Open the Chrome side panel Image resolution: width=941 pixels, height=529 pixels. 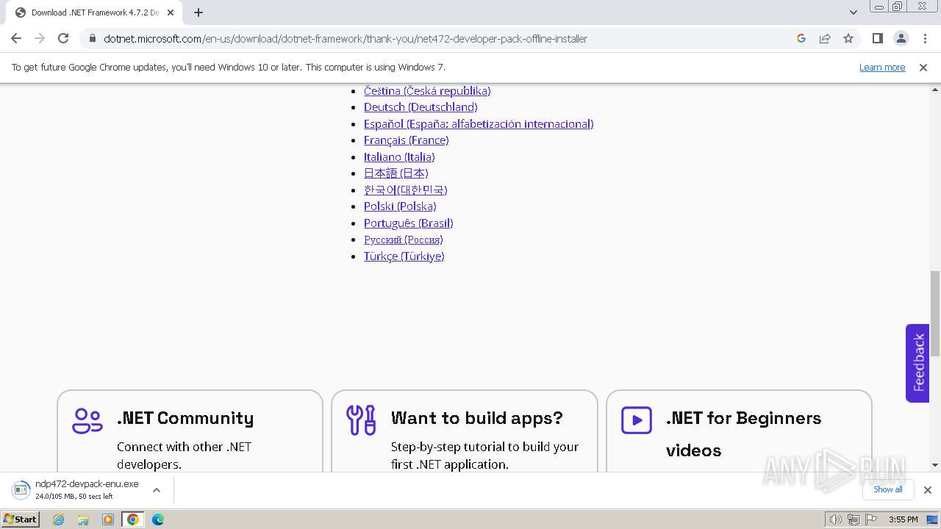click(877, 38)
